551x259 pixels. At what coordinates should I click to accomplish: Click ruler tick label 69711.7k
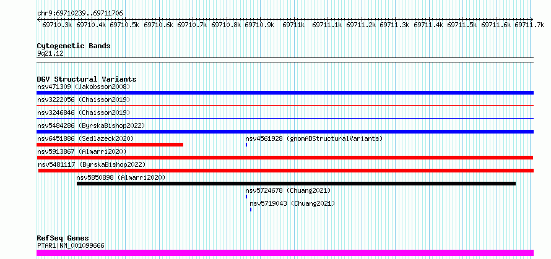pos(529,25)
